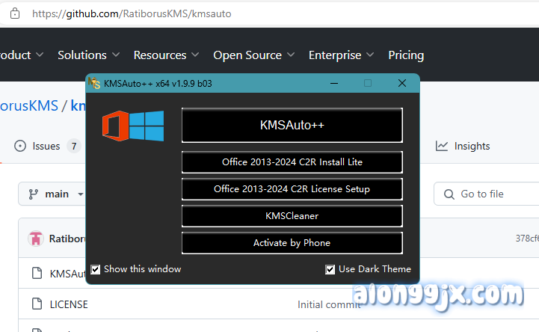Click the KMSAuto++ title bar app icon
Screen dimensions: 539x332
[94, 83]
